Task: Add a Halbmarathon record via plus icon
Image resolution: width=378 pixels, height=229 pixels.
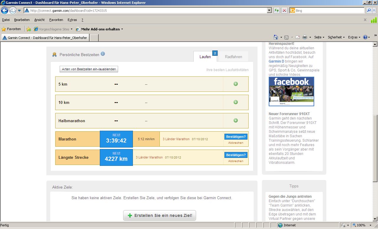Action: pyautogui.click(x=236, y=120)
